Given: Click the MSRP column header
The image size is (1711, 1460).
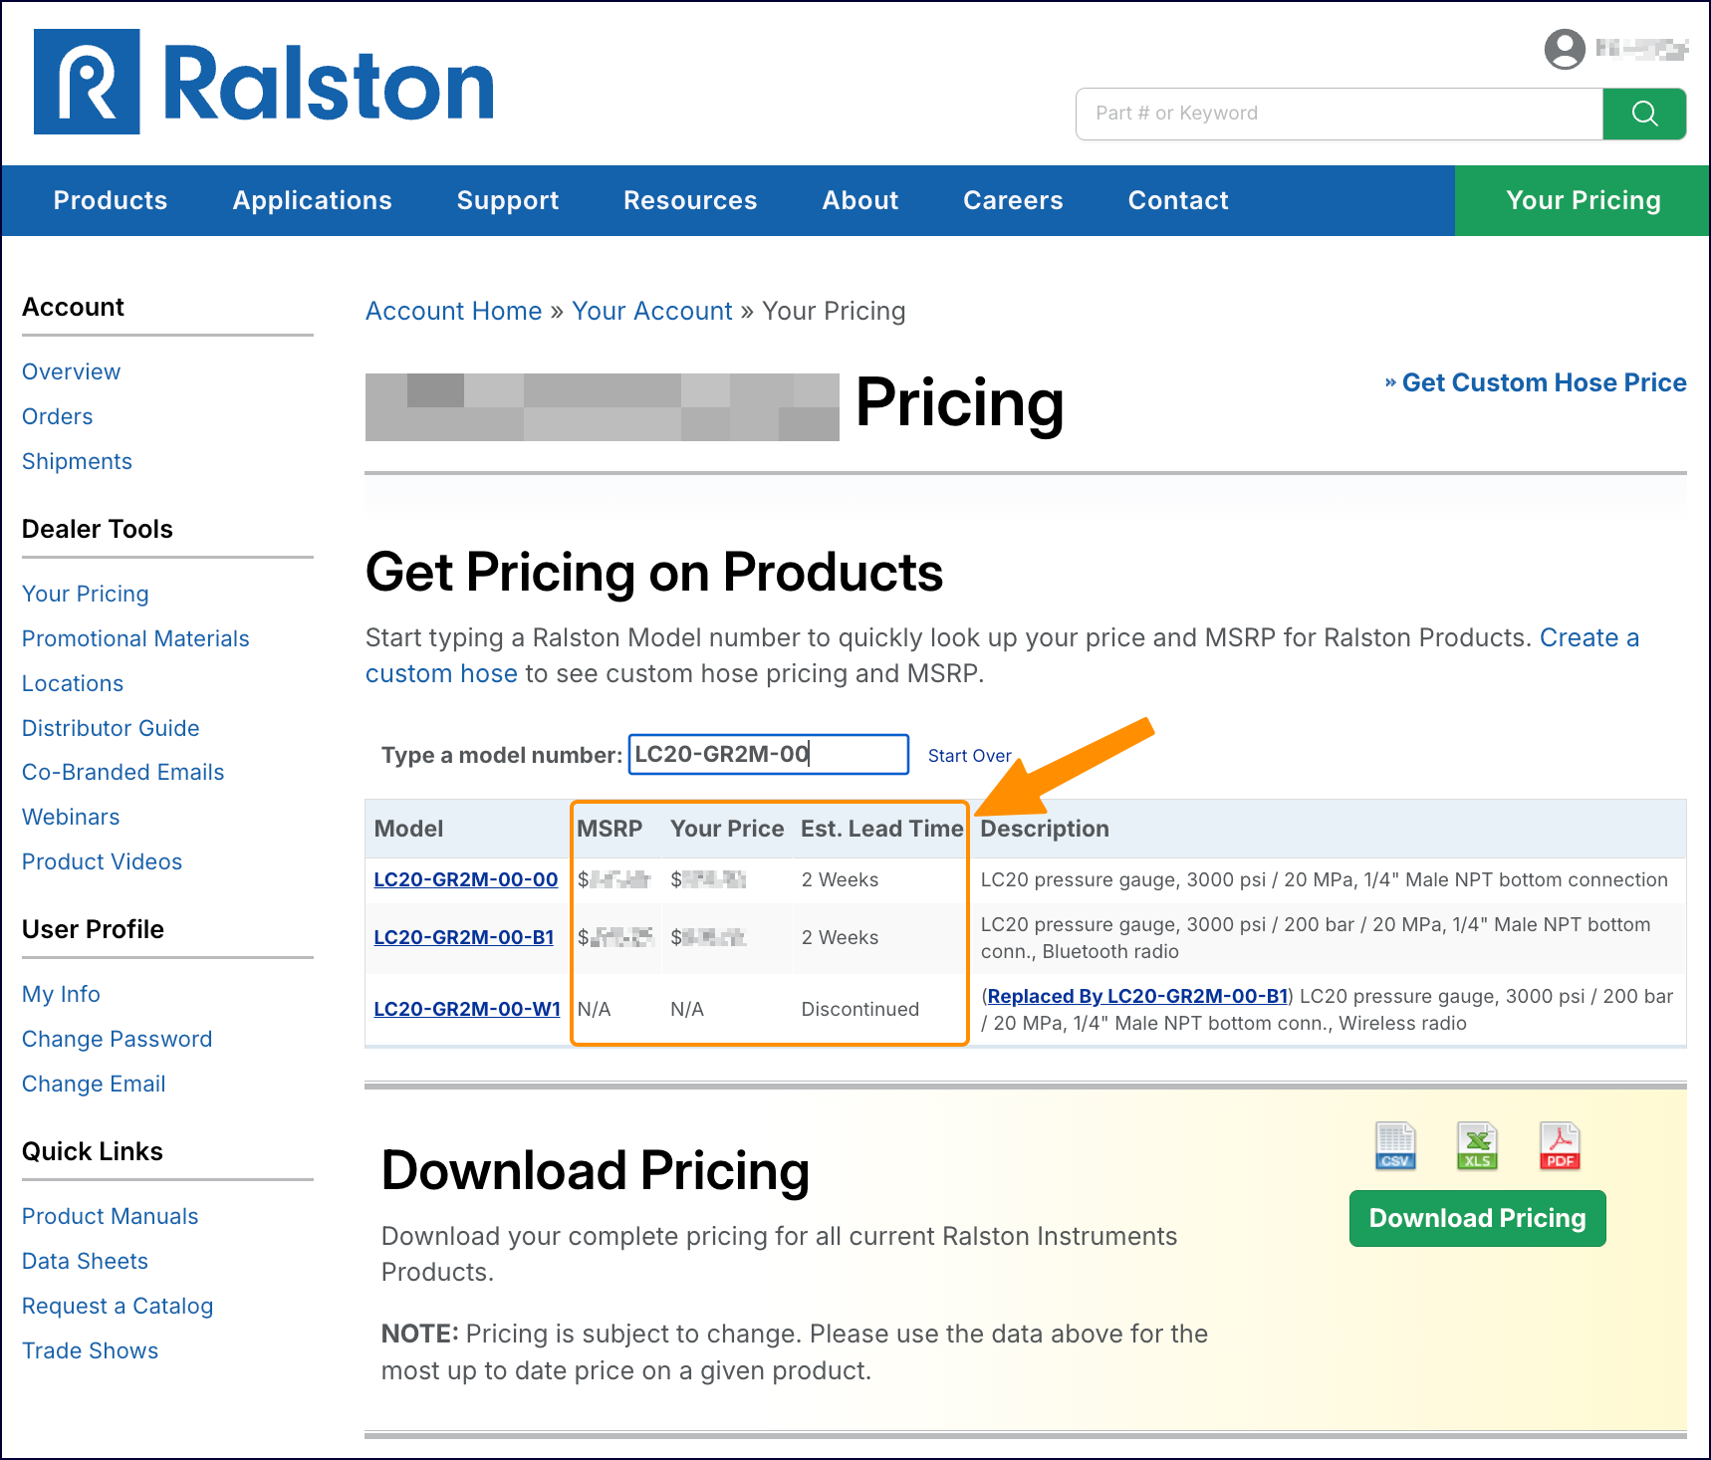Looking at the screenshot, I should [x=610, y=829].
